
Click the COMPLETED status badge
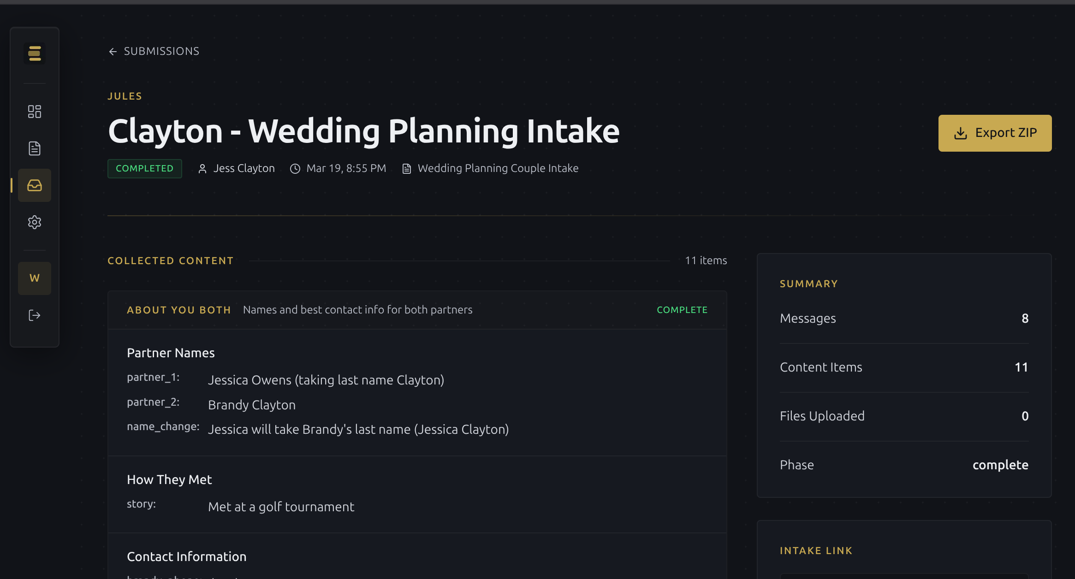(145, 168)
